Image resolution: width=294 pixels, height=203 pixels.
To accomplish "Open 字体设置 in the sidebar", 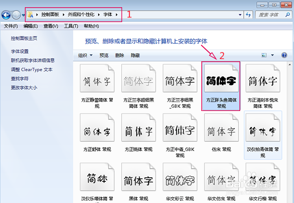I will [20, 51].
